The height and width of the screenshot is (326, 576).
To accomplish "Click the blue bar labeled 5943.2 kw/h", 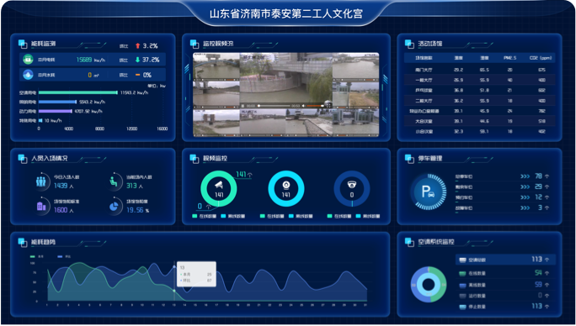I will [x=57, y=102].
